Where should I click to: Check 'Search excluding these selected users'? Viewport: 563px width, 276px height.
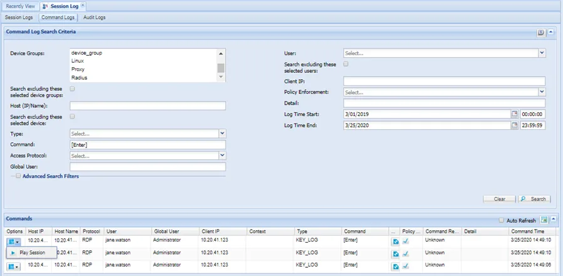tap(346, 64)
